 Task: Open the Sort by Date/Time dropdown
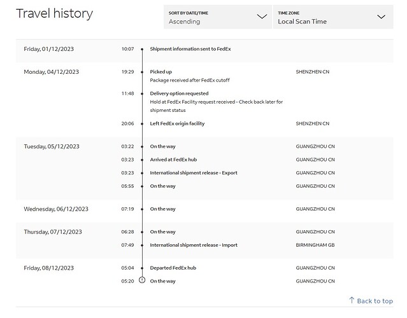pyautogui.click(x=217, y=17)
